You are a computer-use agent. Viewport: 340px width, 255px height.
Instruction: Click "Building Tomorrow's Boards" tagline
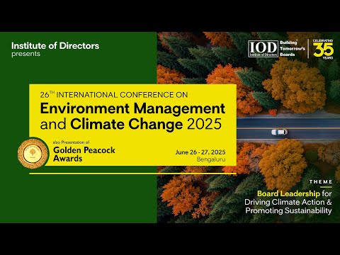(x=293, y=48)
